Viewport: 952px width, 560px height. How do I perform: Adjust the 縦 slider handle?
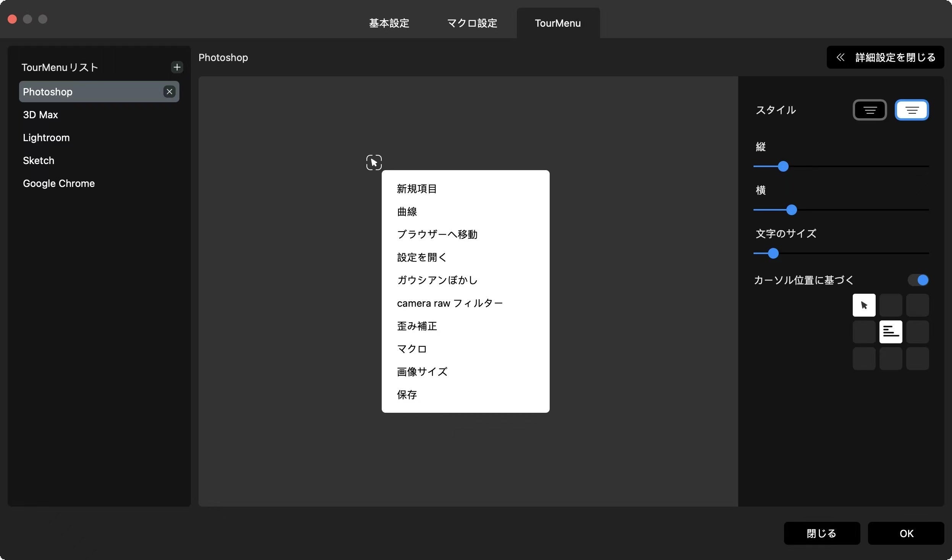pyautogui.click(x=783, y=166)
